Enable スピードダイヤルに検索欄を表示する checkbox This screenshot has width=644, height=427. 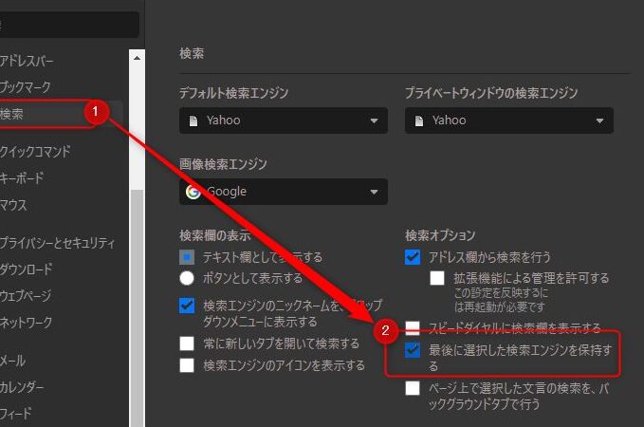pos(413,328)
